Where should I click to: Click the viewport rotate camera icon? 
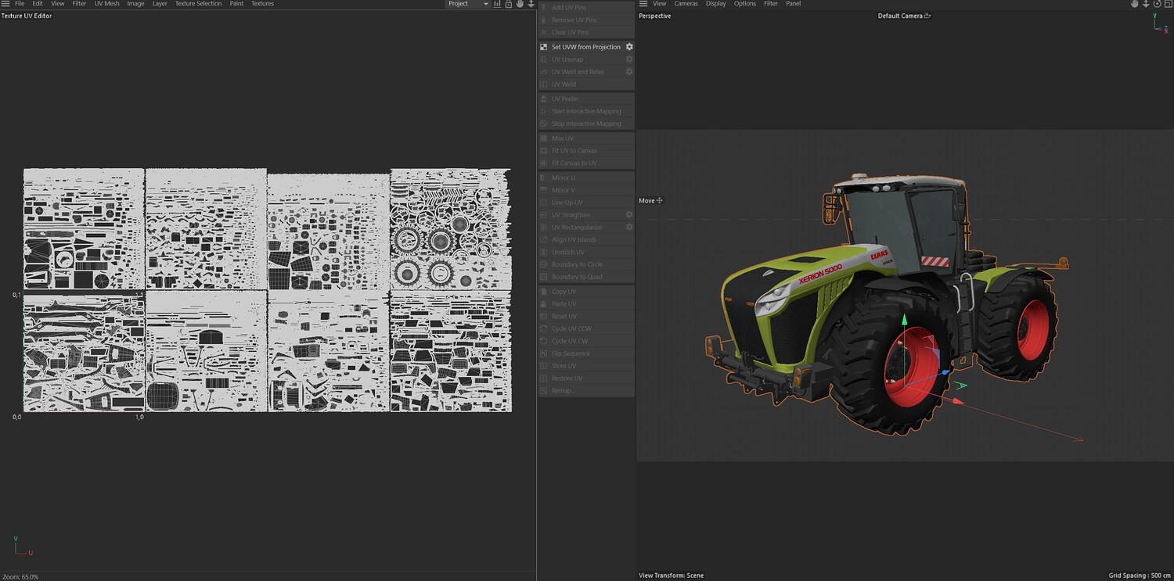point(1157,4)
